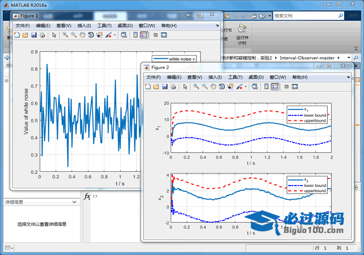This screenshot has height=255, width=364.
Task: Select Rotate 3D tool in Figure 1
Action: (91, 35)
